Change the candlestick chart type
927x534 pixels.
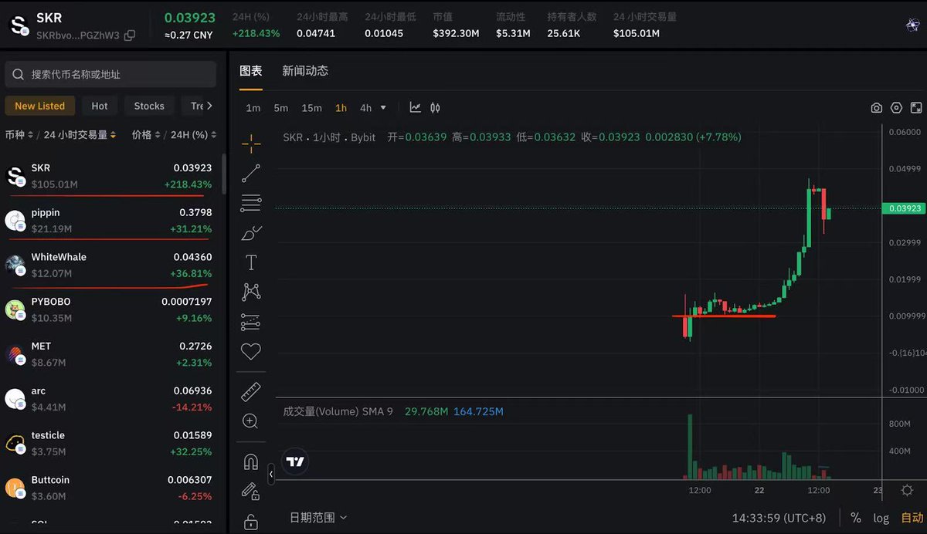click(435, 108)
